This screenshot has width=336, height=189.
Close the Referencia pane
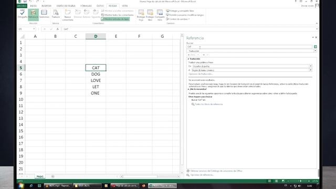[316, 37]
